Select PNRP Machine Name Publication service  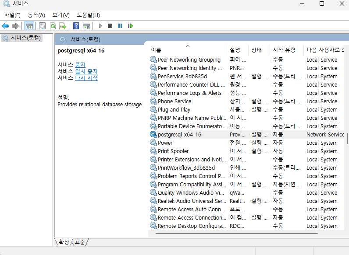[247, 118]
